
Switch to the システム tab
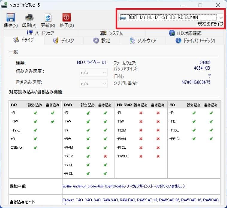coord(112,33)
